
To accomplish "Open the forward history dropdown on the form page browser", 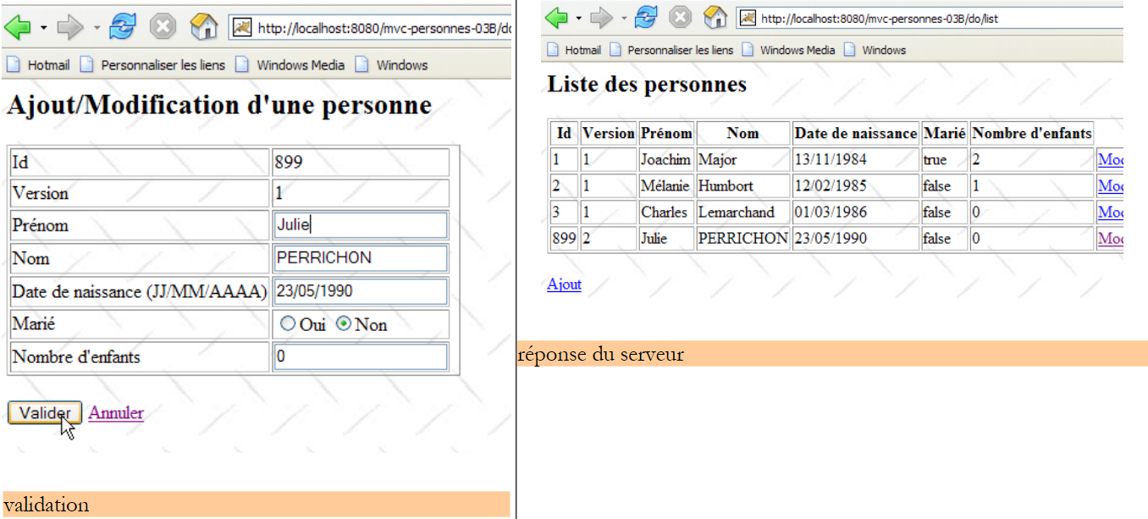I will [97, 29].
